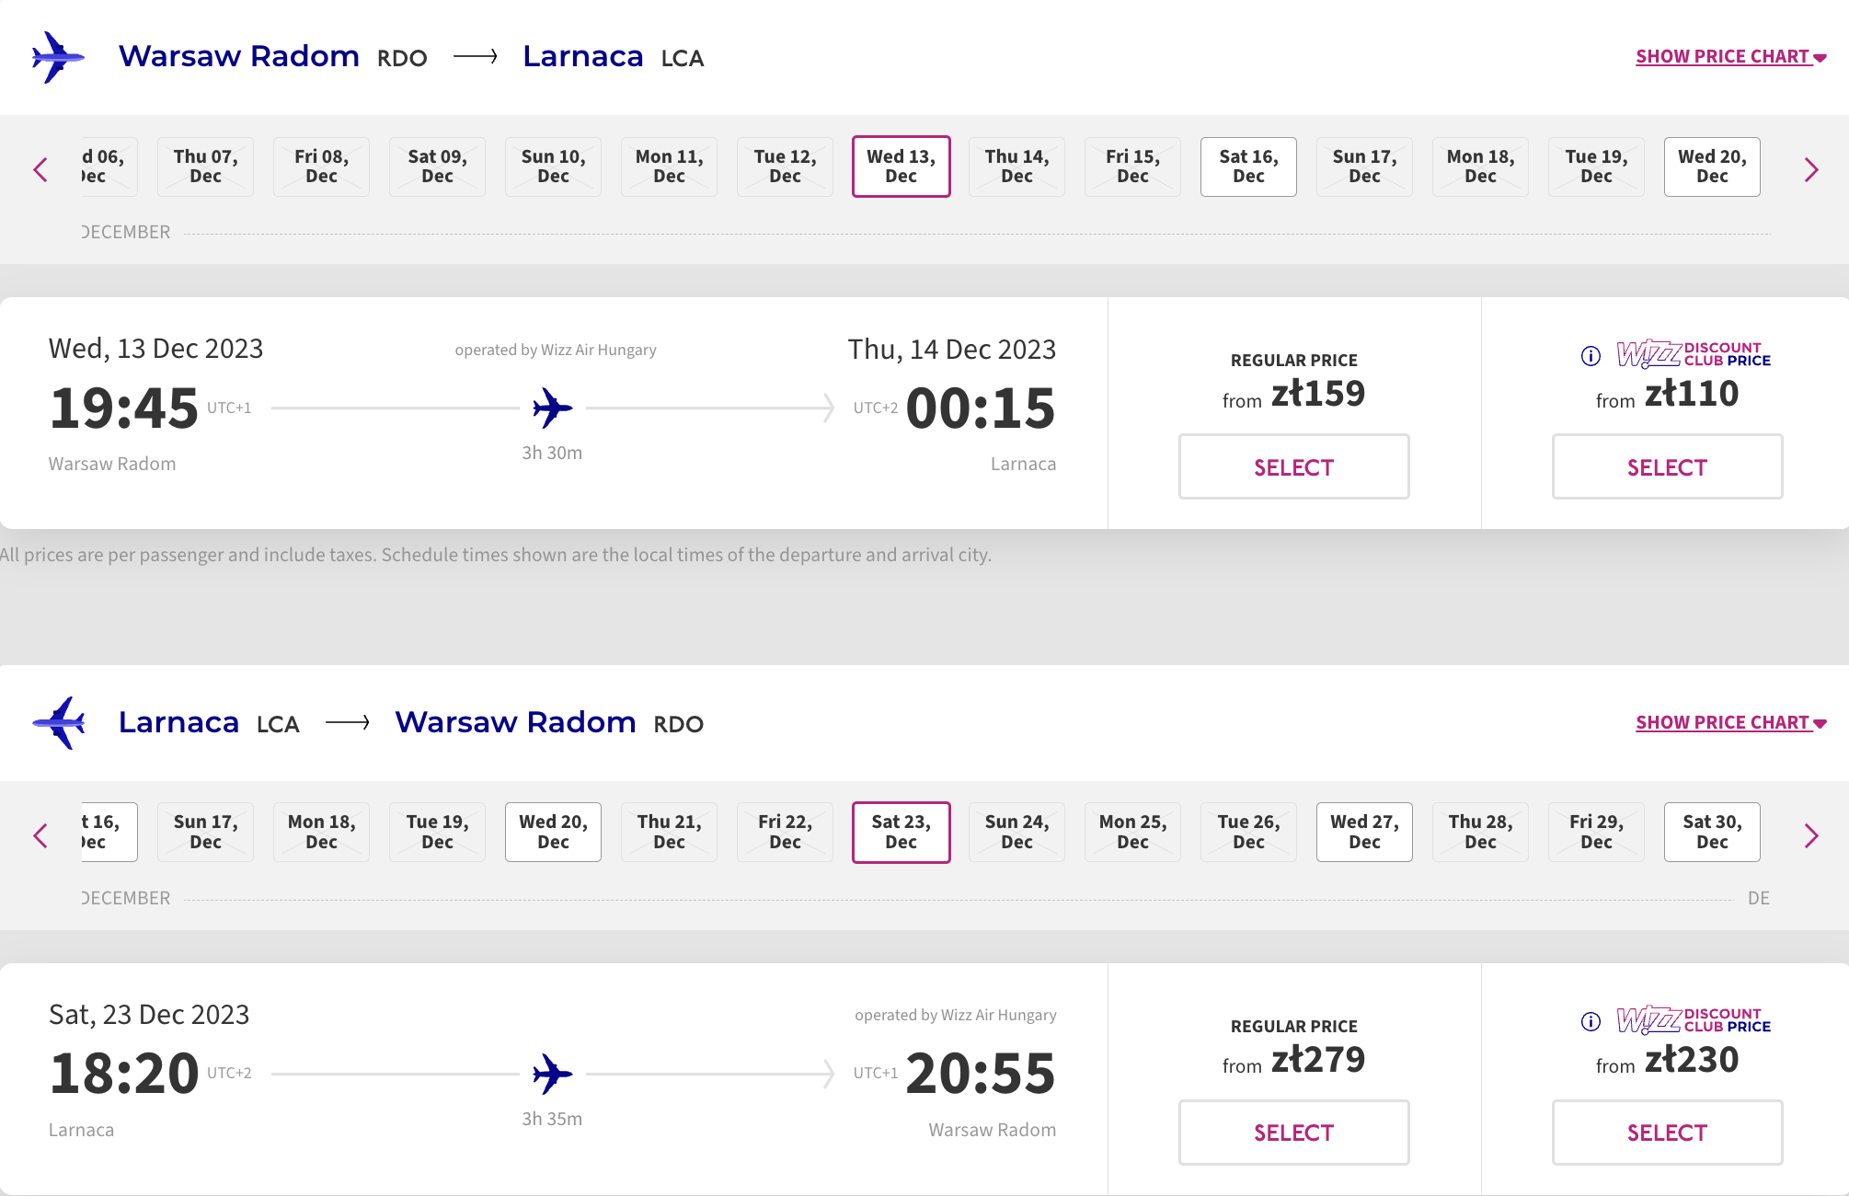Open info icon for outbound Wizz Discount Club
Screen dimensions: 1849x1196
point(1591,356)
